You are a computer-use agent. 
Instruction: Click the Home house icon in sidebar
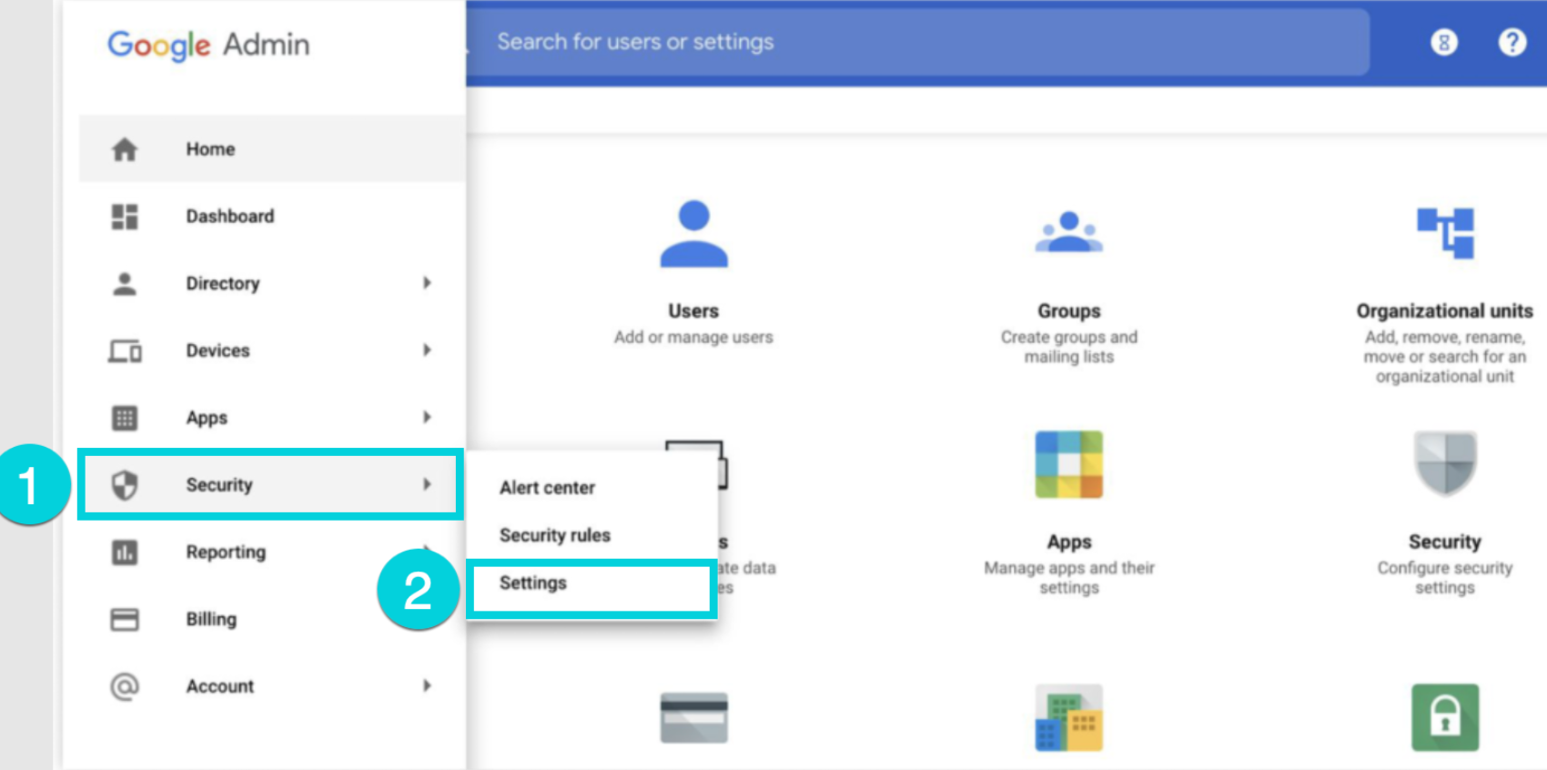tap(125, 149)
